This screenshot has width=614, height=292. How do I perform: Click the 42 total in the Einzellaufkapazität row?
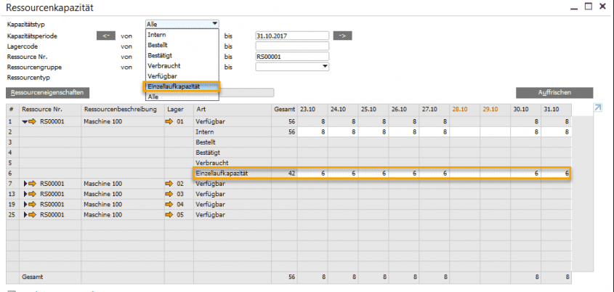(x=284, y=174)
